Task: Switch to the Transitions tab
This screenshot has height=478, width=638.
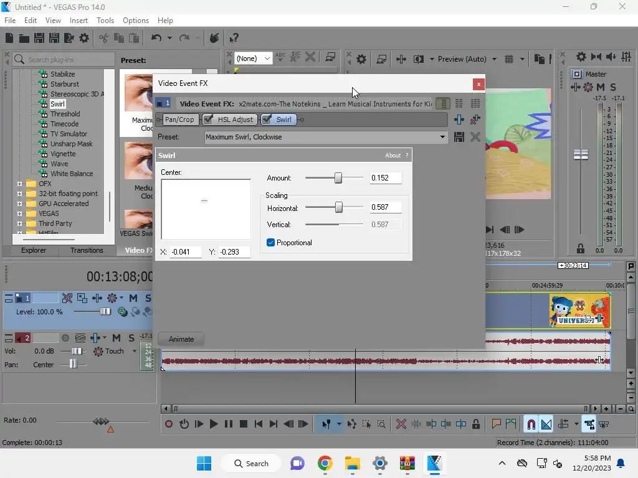Action: (87, 250)
